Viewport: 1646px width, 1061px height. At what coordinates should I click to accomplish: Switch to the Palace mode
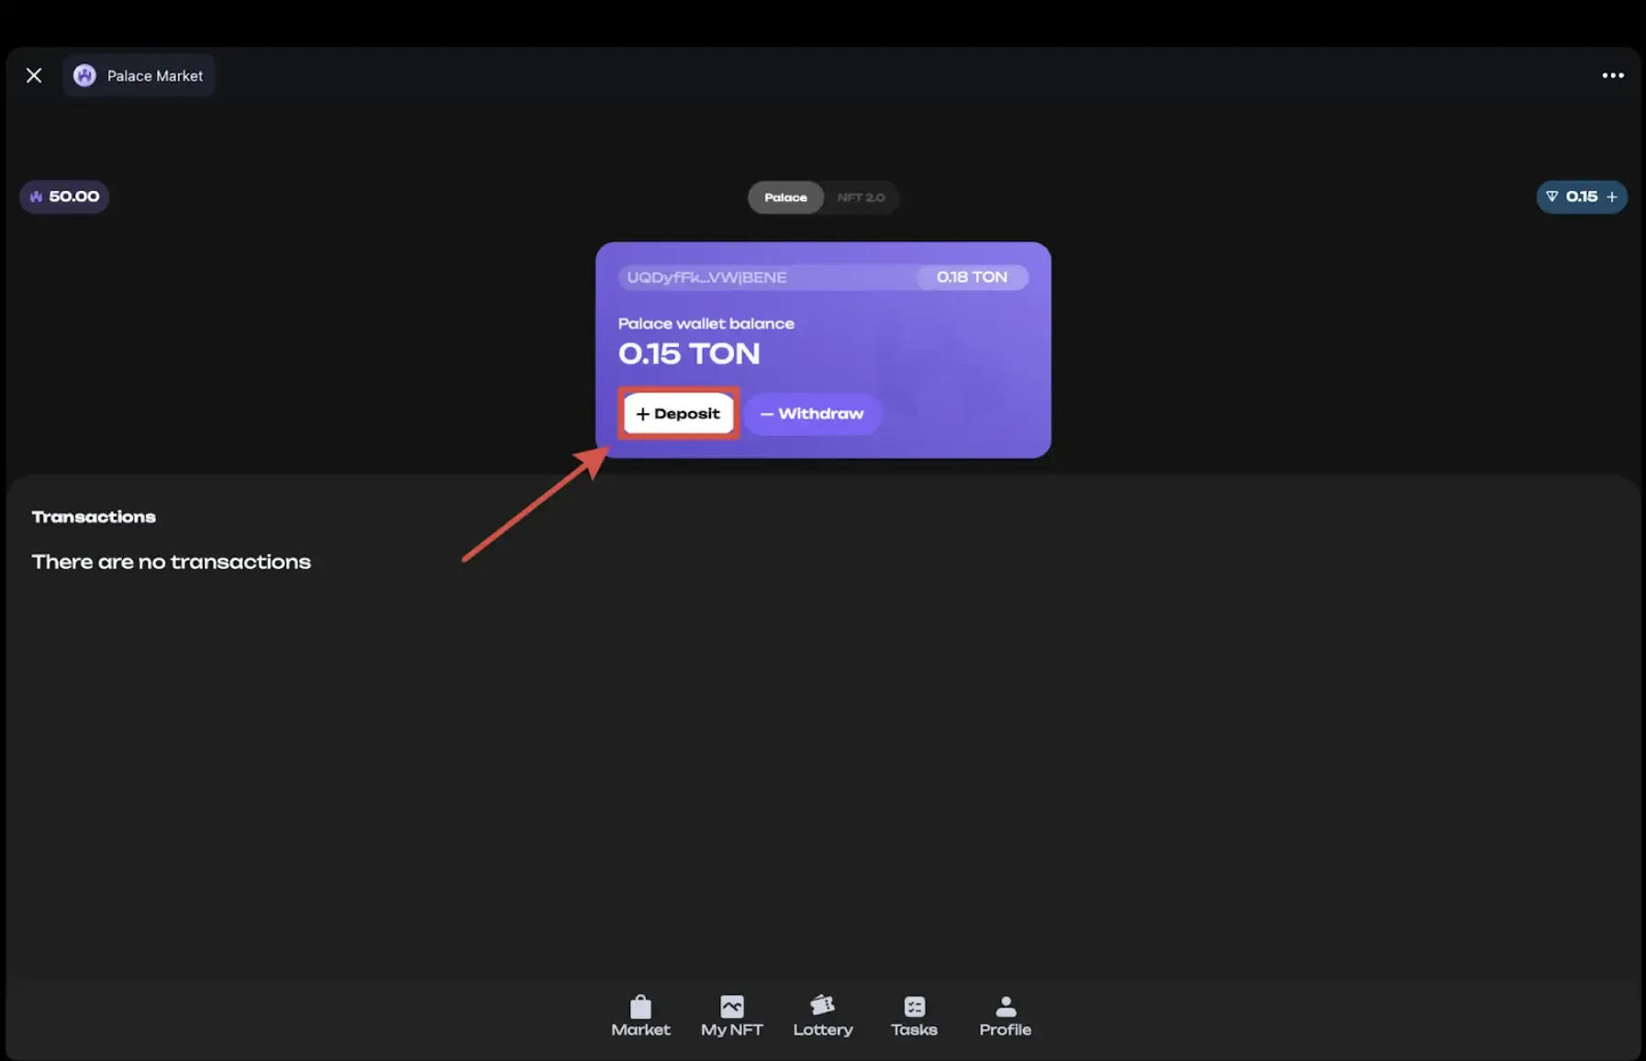click(785, 197)
